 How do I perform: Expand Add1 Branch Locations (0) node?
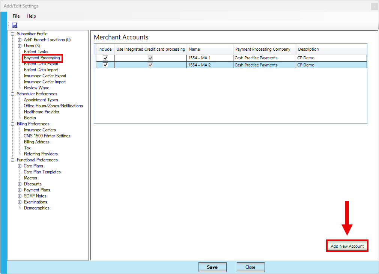point(20,40)
